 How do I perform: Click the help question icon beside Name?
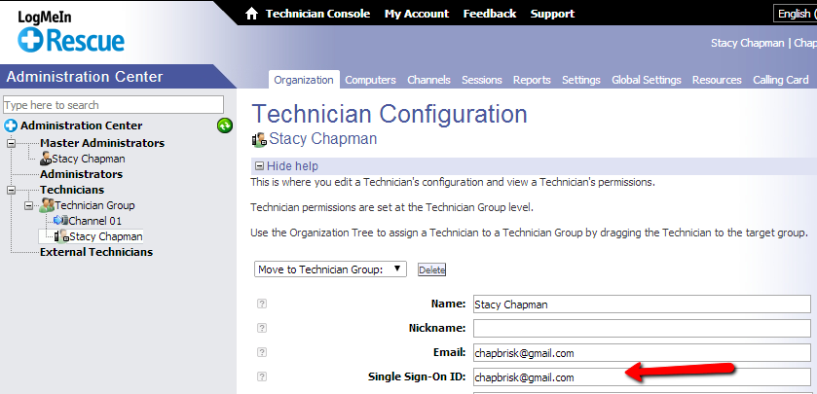point(262,304)
